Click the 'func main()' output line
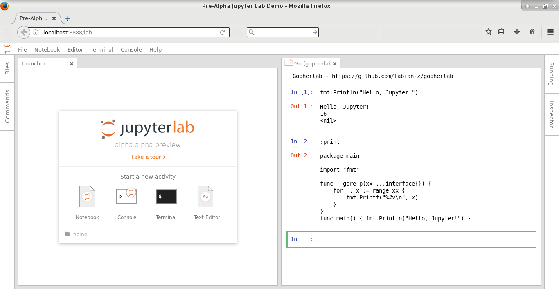559x289 pixels. (x=395, y=218)
